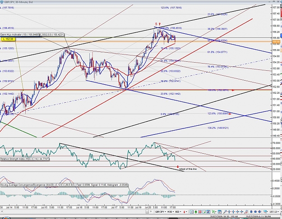282x219 pixels.
Task: Click the GBP/JPY, 30-Minute, Bid chart title
Action: click(x=18, y=2)
